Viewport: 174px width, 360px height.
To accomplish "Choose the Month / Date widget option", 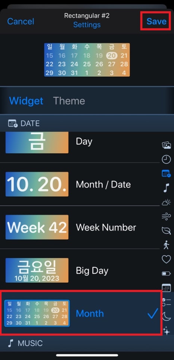I will tap(80, 184).
